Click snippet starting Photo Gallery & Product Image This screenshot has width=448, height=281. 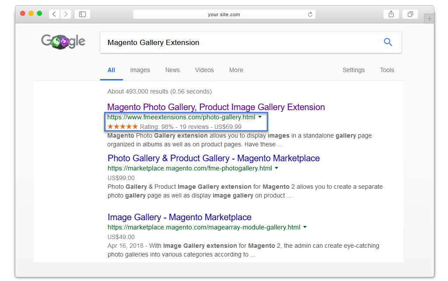245,191
